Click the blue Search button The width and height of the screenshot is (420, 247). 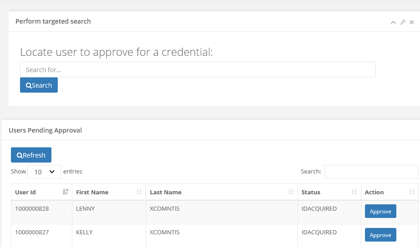tap(39, 85)
